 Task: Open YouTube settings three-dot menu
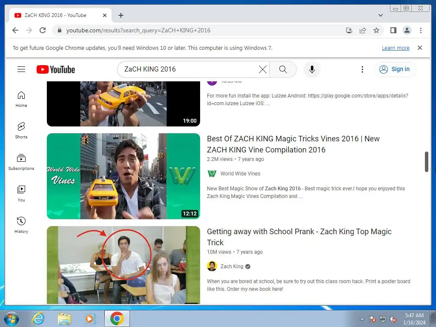pos(362,69)
